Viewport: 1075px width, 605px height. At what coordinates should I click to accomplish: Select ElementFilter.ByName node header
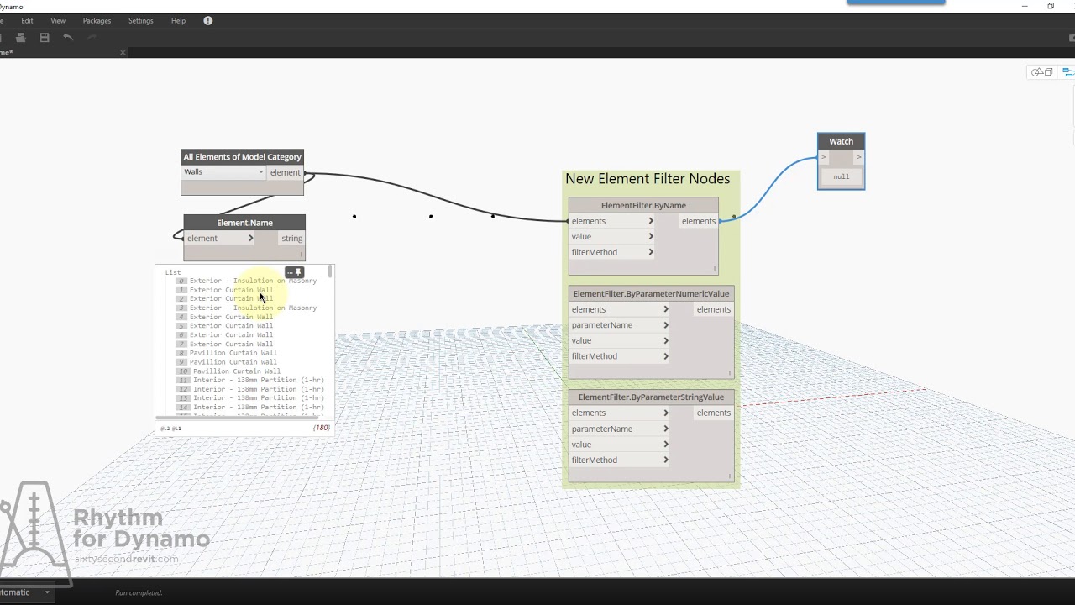(643, 205)
